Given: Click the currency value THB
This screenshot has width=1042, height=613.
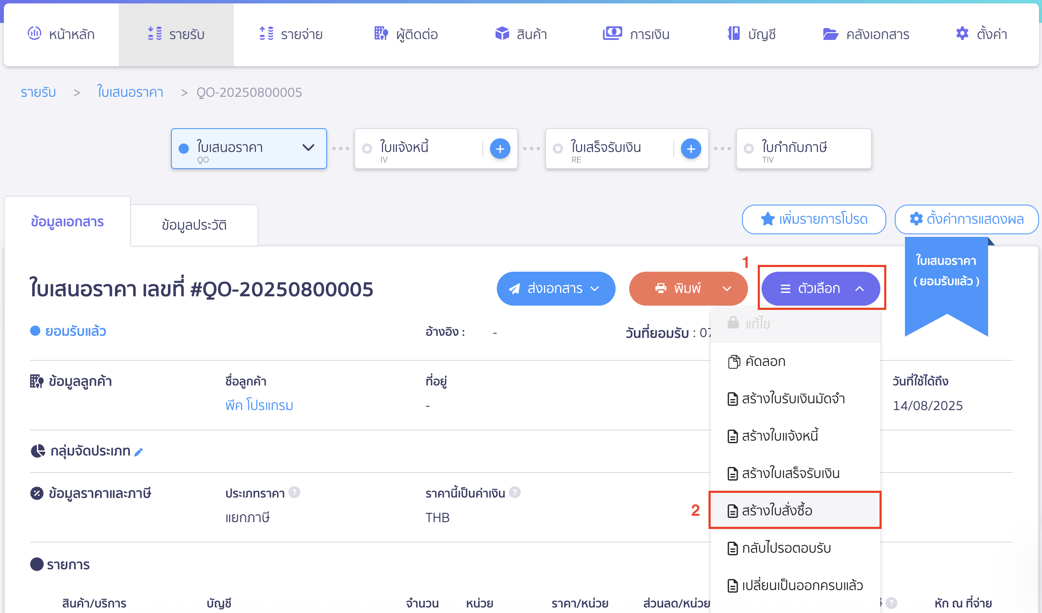Looking at the screenshot, I should pyautogui.click(x=437, y=517).
